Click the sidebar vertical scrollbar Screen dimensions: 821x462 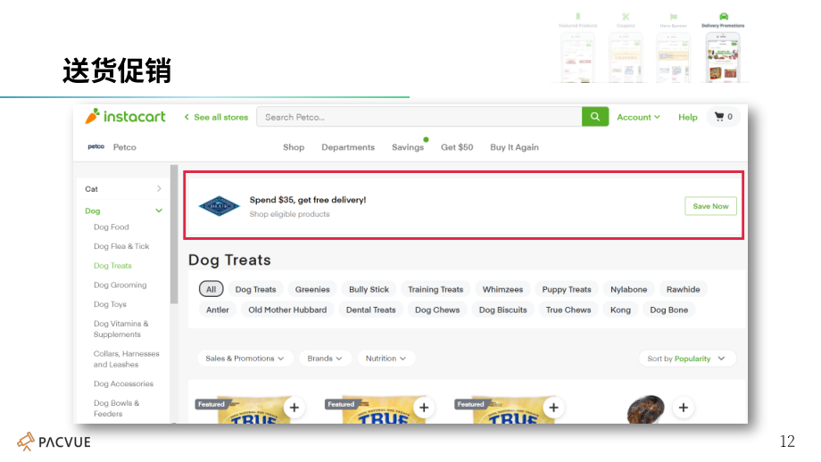pyautogui.click(x=174, y=235)
